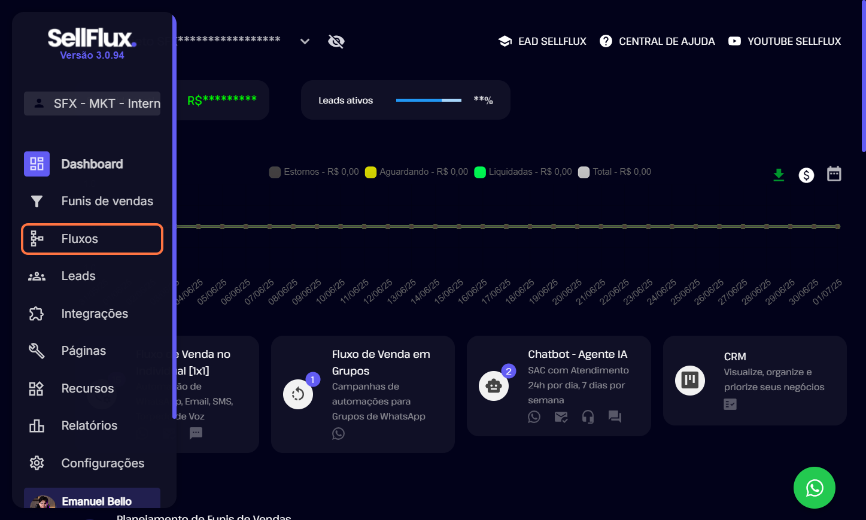Open Funis de vendas menu item
The height and width of the screenshot is (520, 866).
coord(92,201)
